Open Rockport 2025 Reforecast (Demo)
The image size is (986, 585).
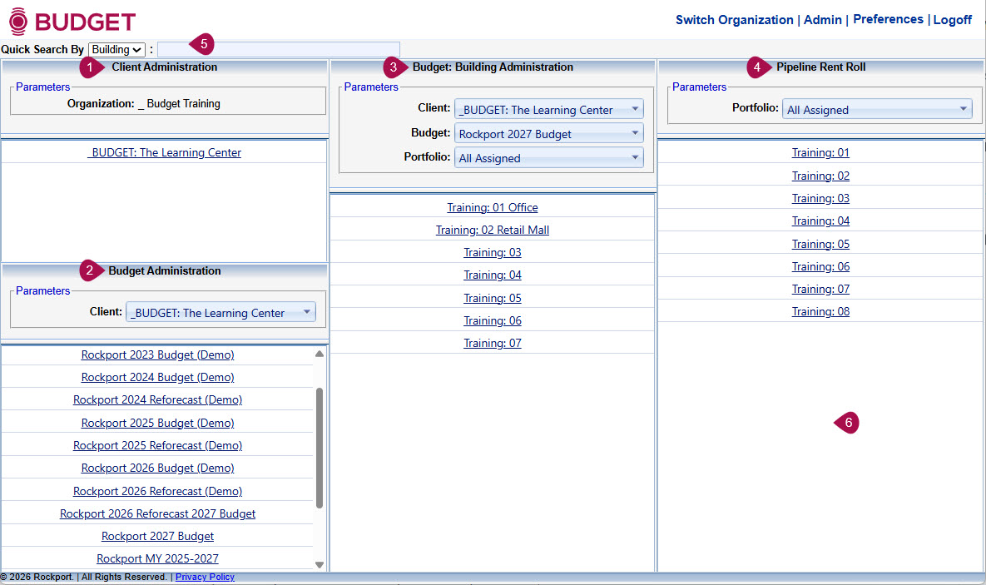158,445
